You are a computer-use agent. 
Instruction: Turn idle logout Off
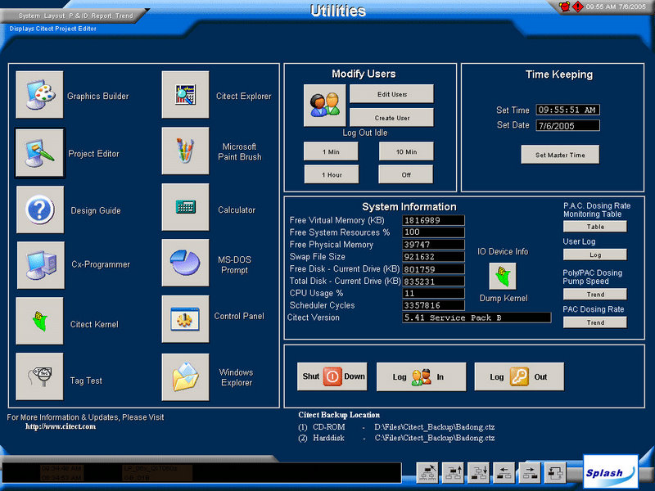click(405, 174)
